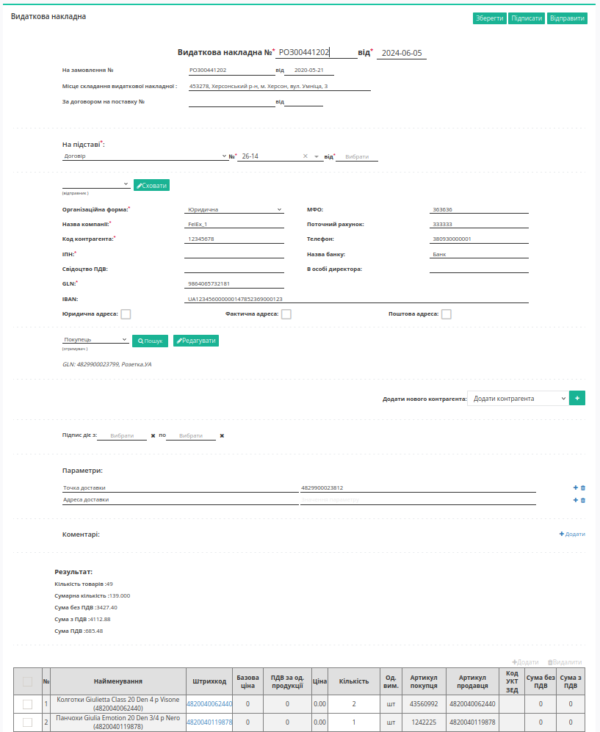The height and width of the screenshot is (732, 600).
Task: Click Поточний рахунок field 333333
Action: coord(479,224)
